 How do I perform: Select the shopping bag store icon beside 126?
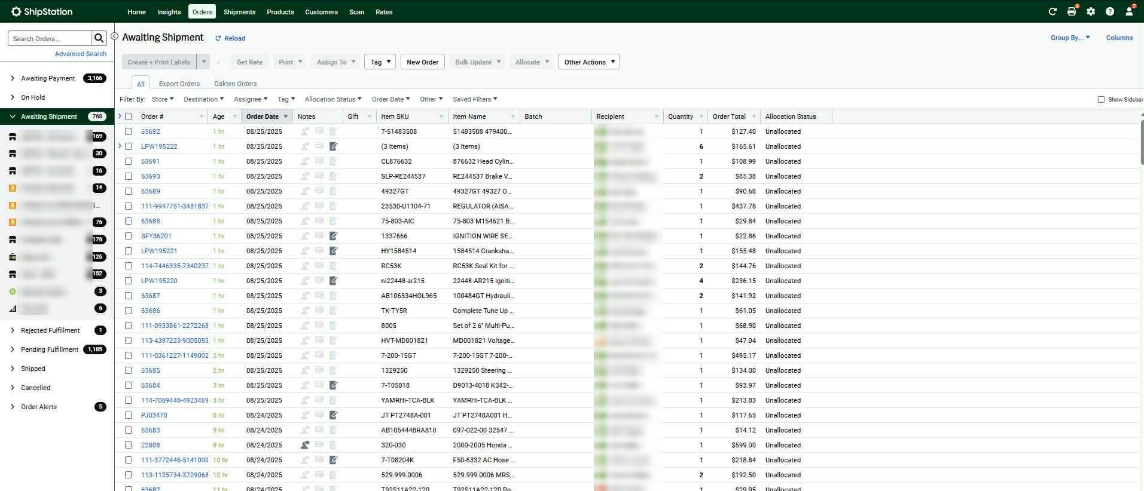pyautogui.click(x=12, y=257)
